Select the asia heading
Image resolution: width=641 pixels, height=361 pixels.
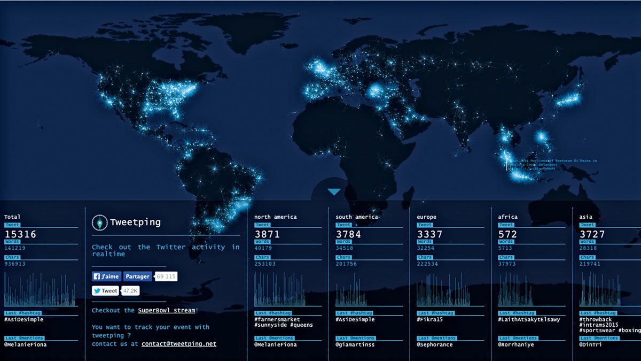tap(585, 217)
